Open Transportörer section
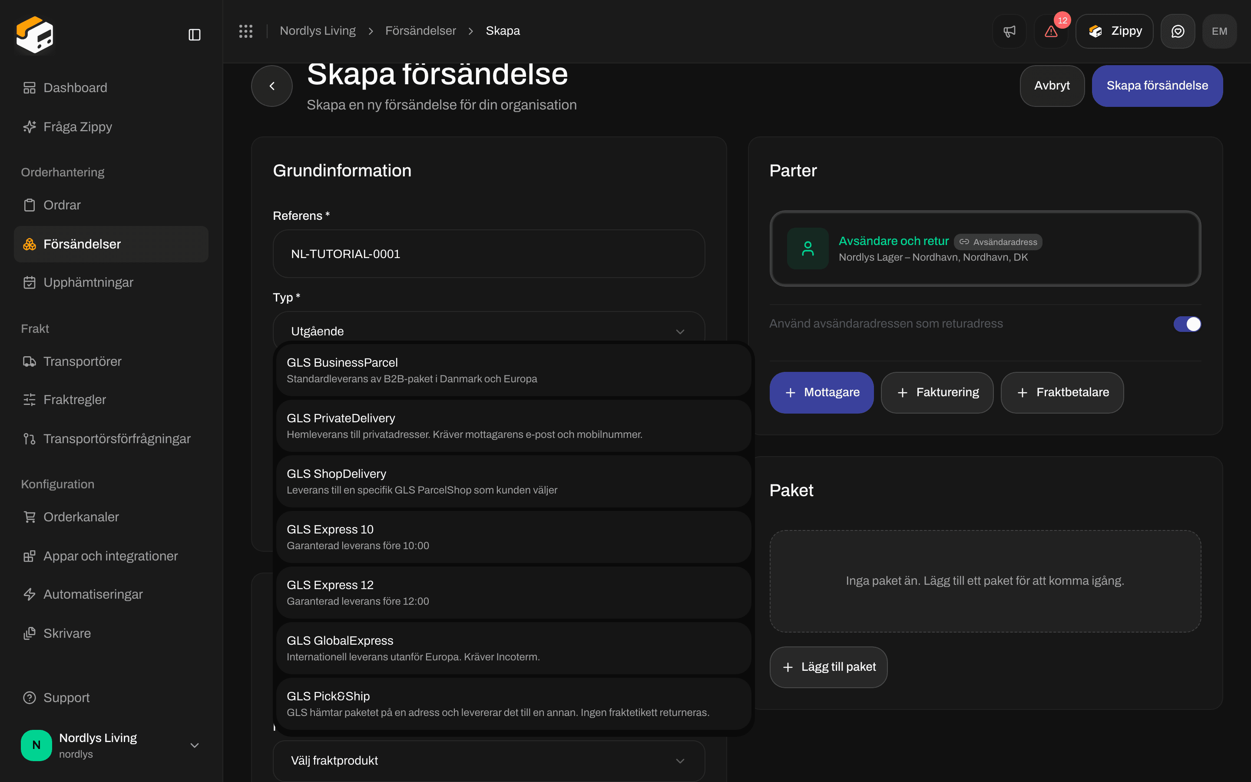This screenshot has height=782, width=1251. point(111,361)
